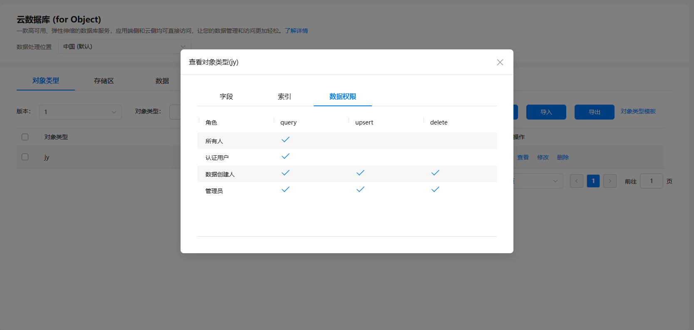The image size is (694, 330).
Task: Open the 数据处理位置 dropdown
Action: (125, 46)
